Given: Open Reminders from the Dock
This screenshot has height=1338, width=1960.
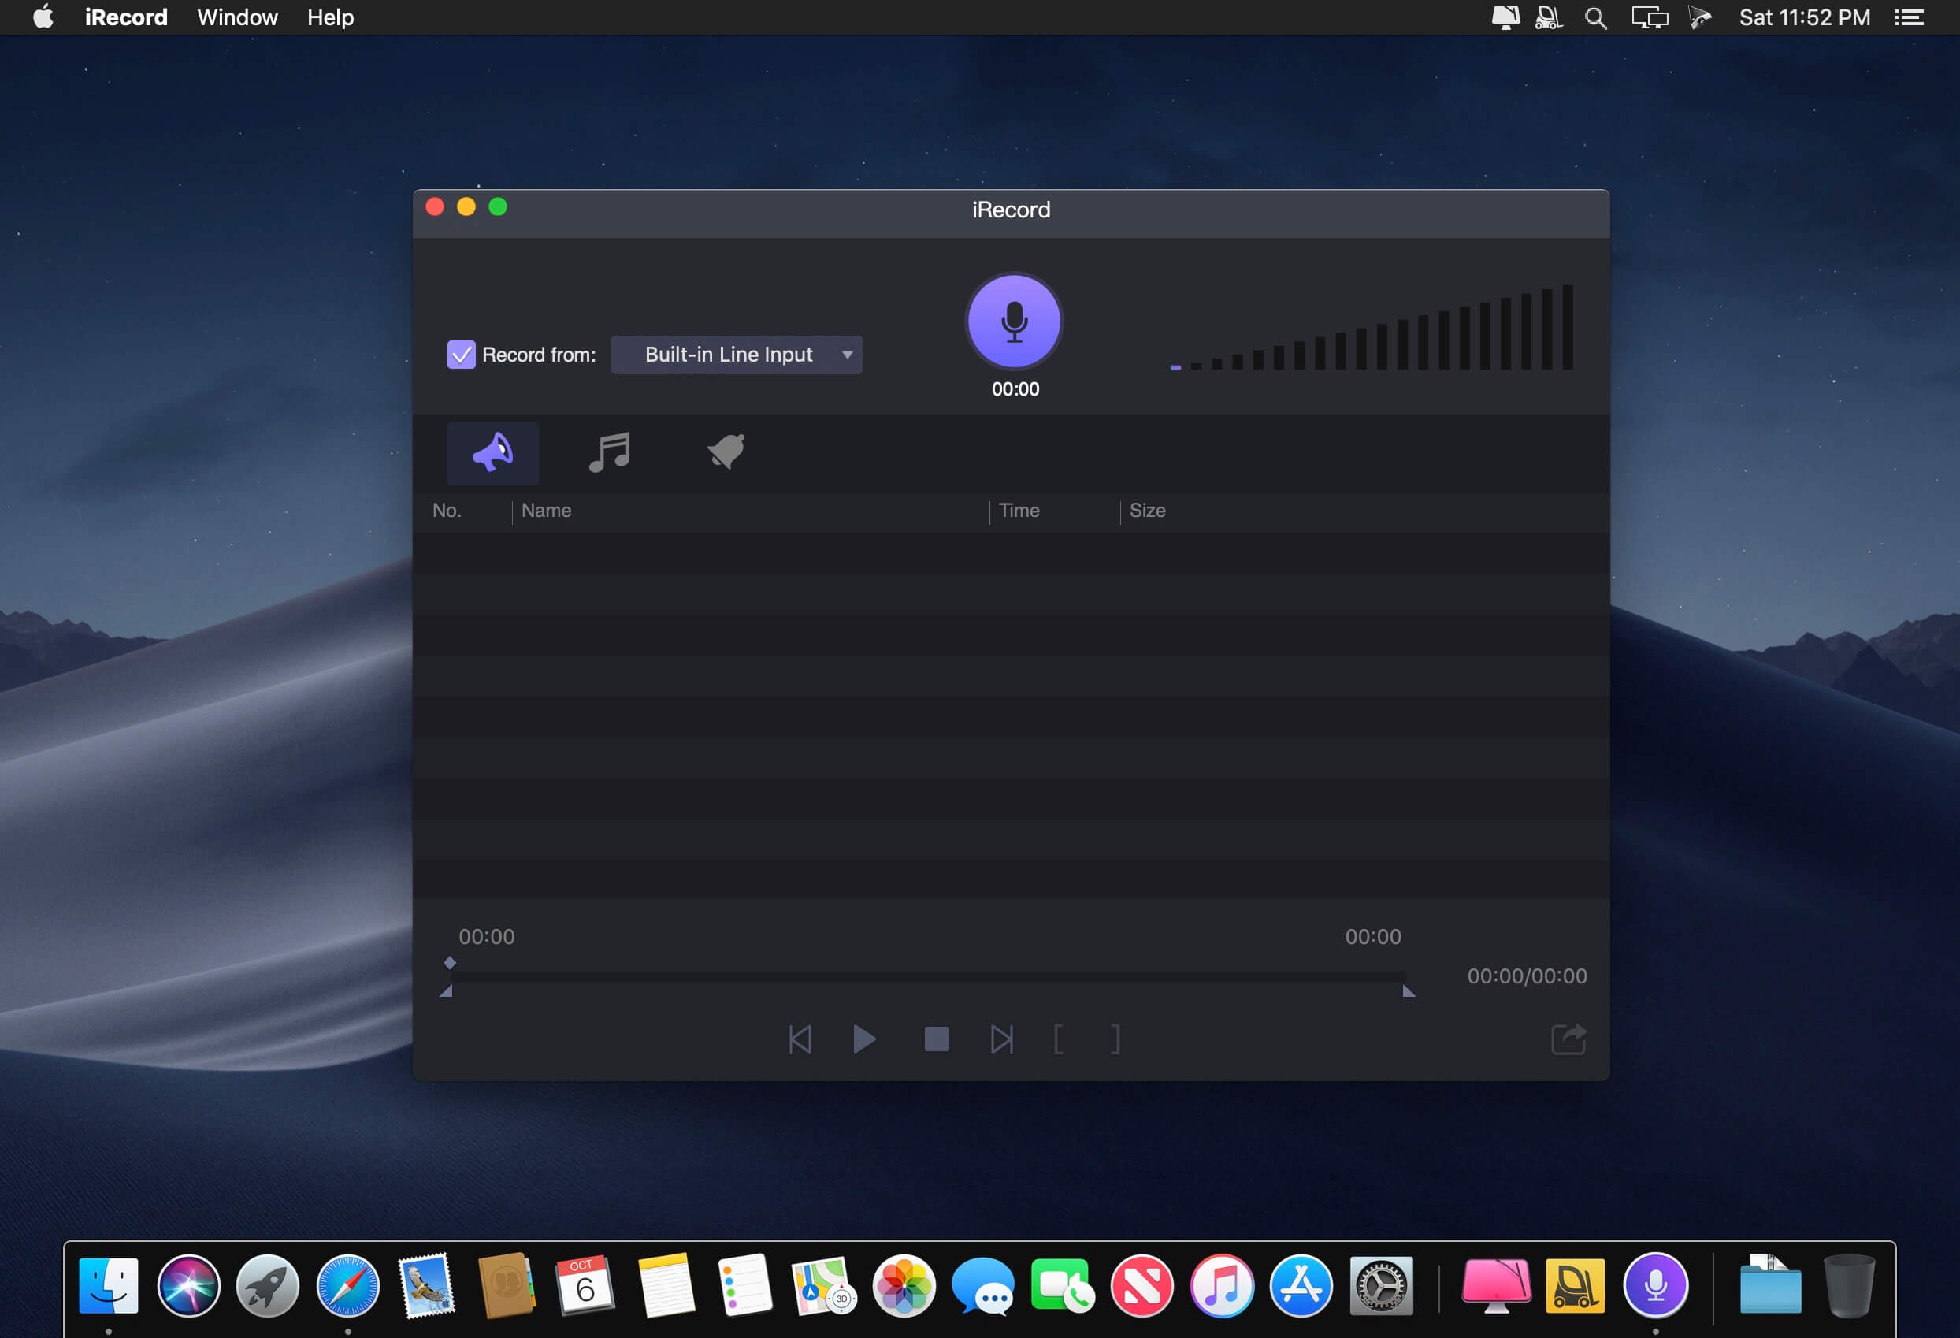Looking at the screenshot, I should 744,1286.
